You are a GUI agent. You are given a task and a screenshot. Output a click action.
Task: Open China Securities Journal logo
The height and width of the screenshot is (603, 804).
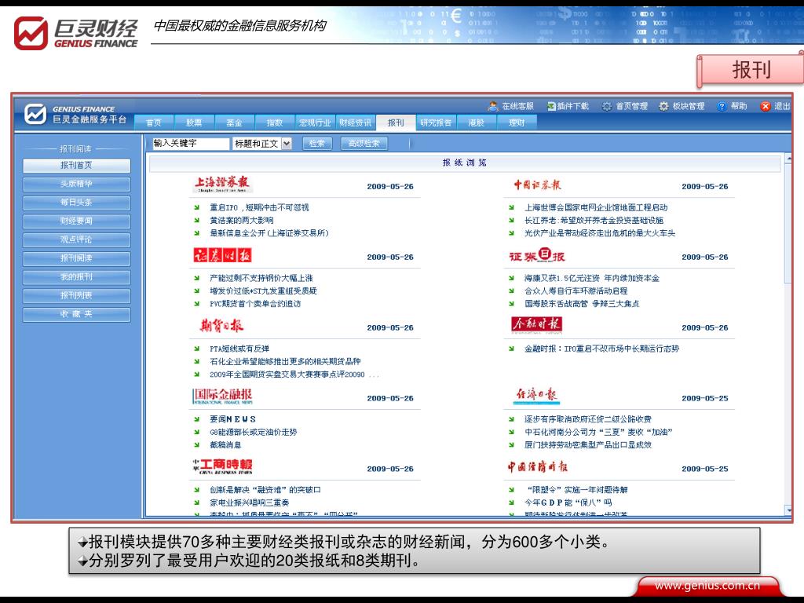click(x=537, y=185)
